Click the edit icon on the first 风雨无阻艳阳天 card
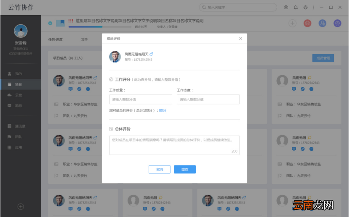The width and height of the screenshot is (349, 217). tap(79, 89)
